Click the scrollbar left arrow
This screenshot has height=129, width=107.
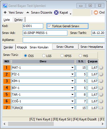[x=4, y=124]
